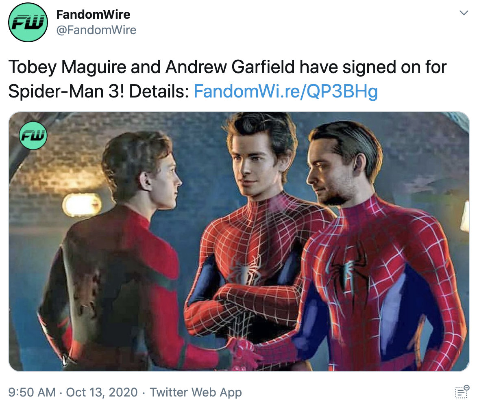This screenshot has height=403, width=479.
Task: Click the glowing wall lamp in photo
Action: pyautogui.click(x=82, y=205)
